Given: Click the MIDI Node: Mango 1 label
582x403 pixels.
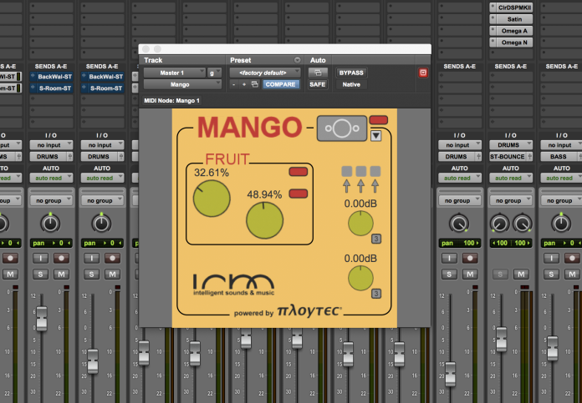Looking at the screenshot, I should 172,100.
